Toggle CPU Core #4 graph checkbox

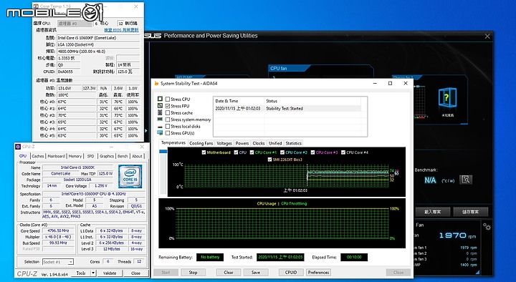343,152
